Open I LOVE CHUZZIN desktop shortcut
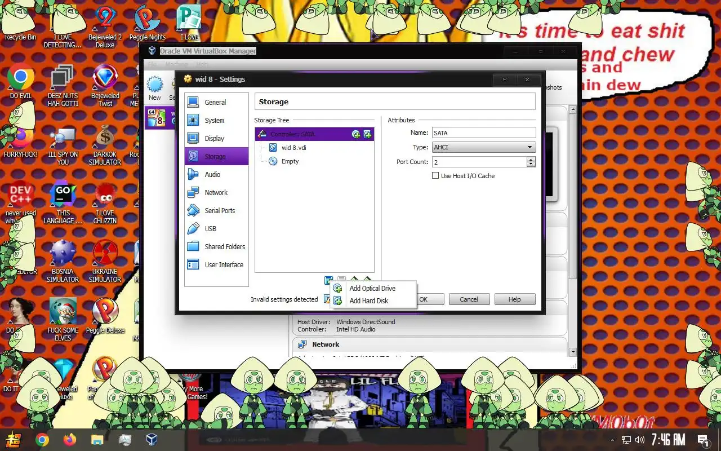This screenshot has height=451, width=721. (x=105, y=203)
